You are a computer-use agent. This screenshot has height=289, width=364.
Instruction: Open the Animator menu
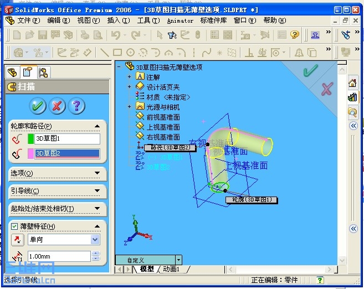[x=180, y=21]
